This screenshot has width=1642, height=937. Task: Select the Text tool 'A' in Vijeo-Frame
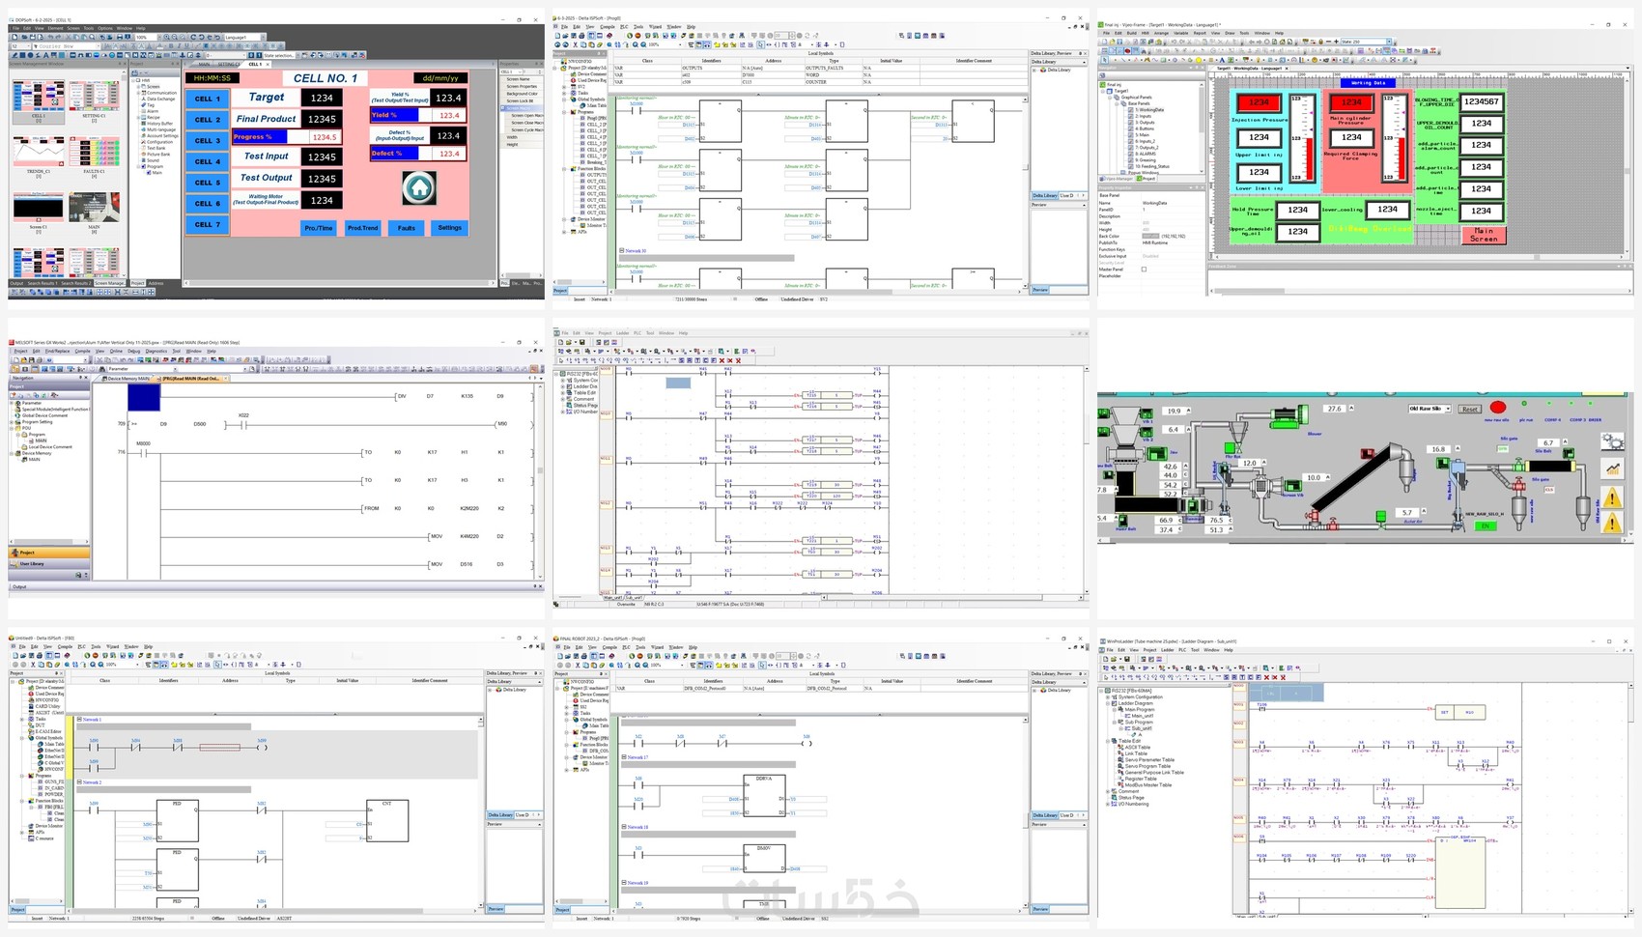point(1222,60)
